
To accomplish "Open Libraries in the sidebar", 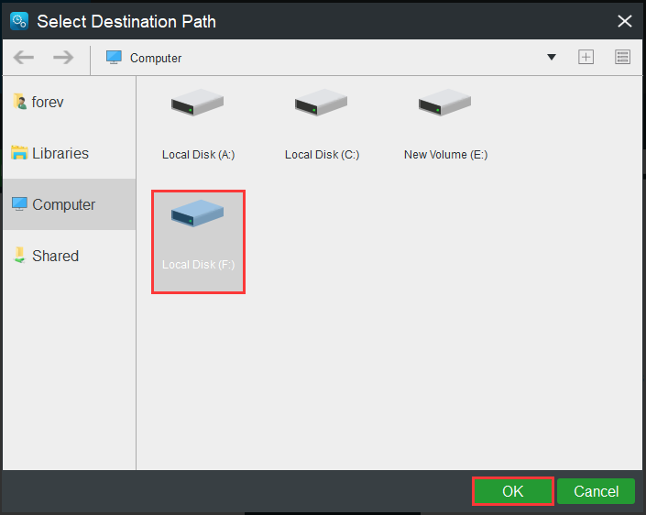I will 70,153.
